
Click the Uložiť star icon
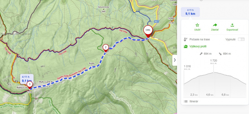[x=197, y=25]
